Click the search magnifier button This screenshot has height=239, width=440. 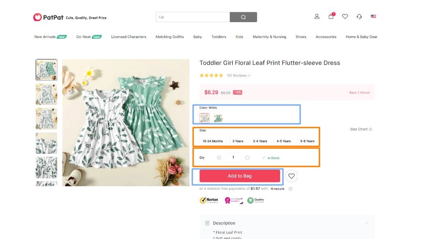(243, 17)
